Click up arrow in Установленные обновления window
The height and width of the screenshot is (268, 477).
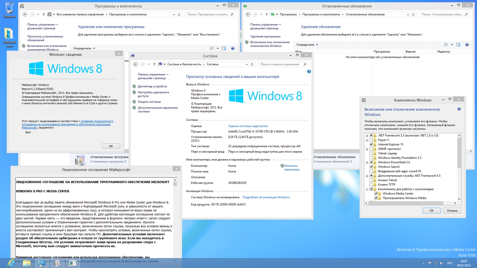(x=267, y=14)
